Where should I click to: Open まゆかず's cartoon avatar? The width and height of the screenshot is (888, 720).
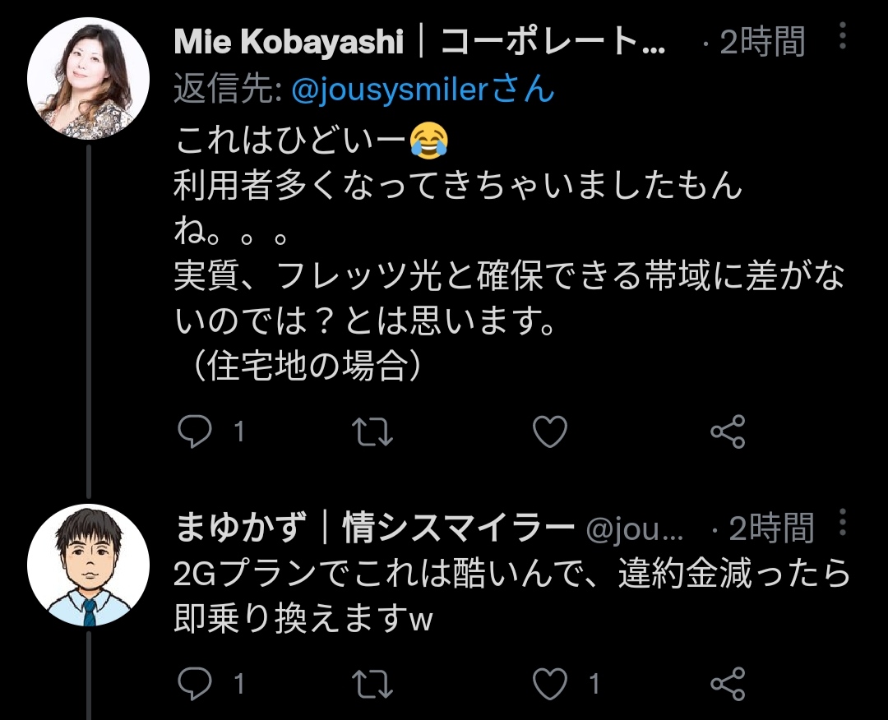(88, 565)
